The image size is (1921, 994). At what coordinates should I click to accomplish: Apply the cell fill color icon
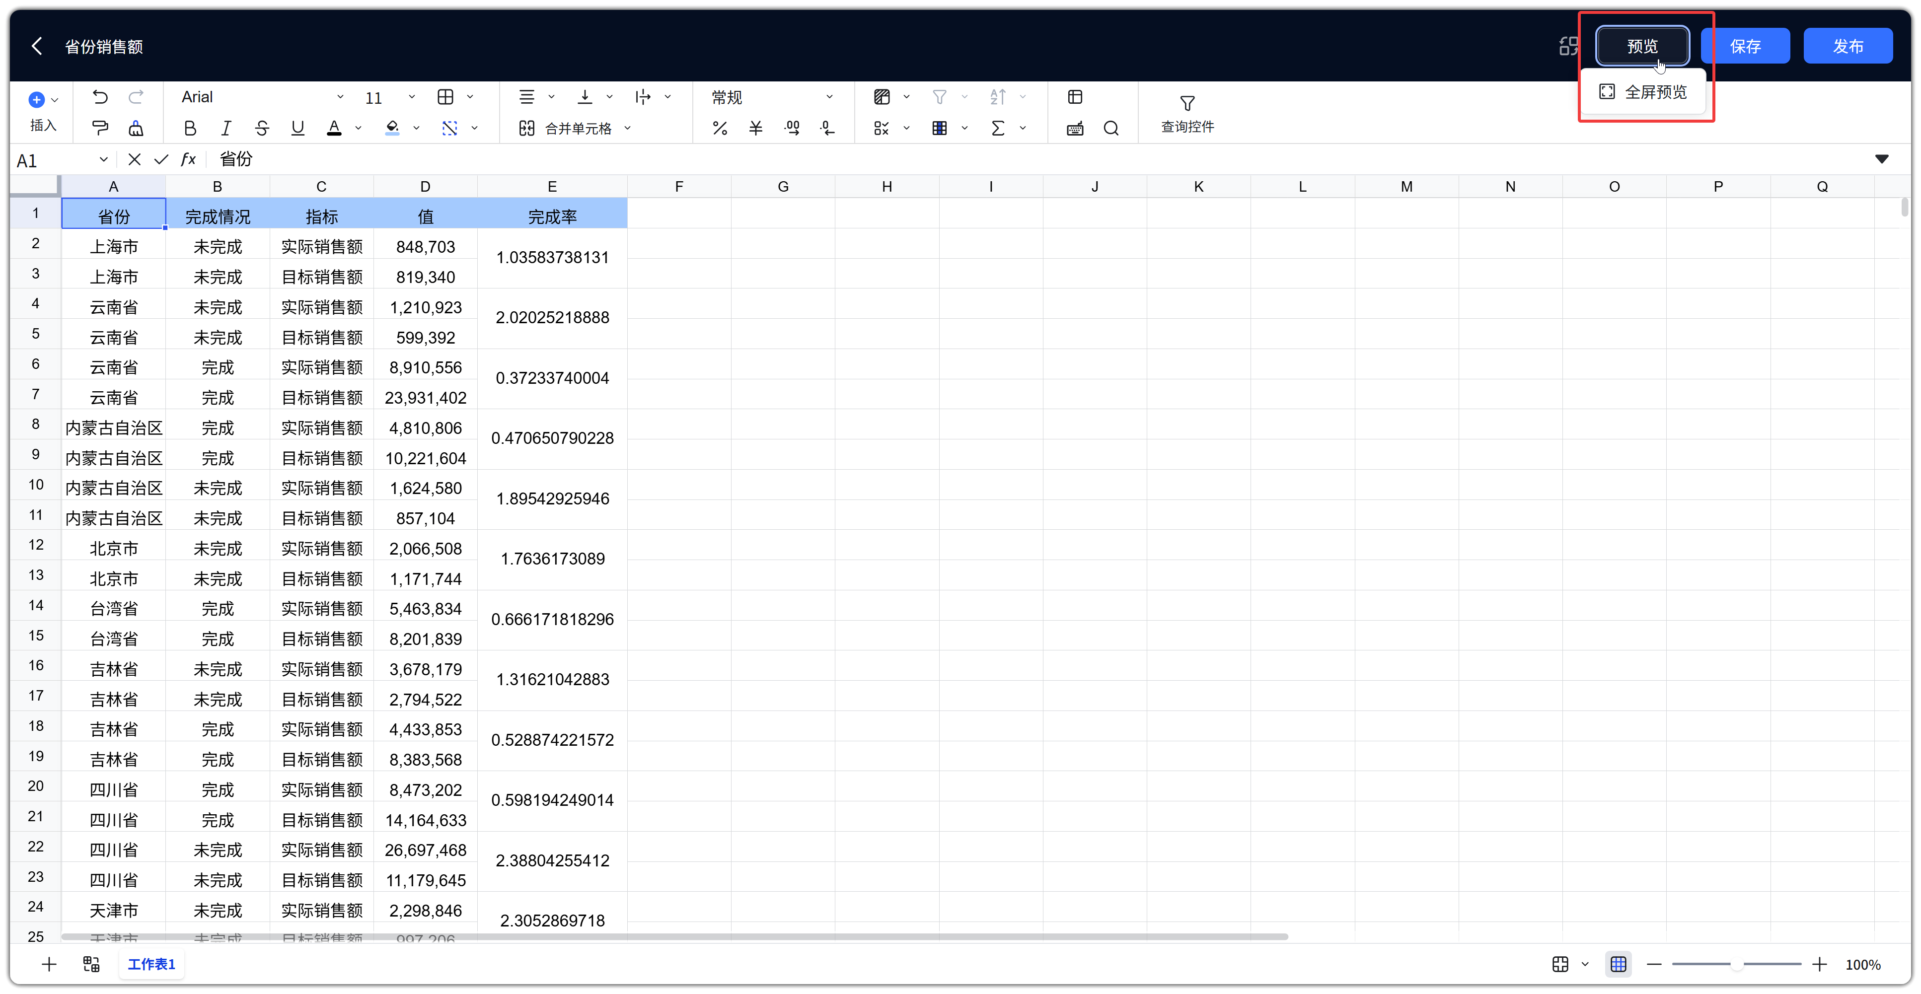point(392,128)
